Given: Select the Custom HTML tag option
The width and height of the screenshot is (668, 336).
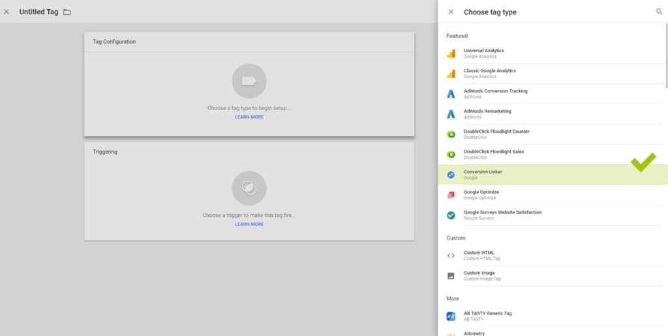Looking at the screenshot, I should (479, 255).
